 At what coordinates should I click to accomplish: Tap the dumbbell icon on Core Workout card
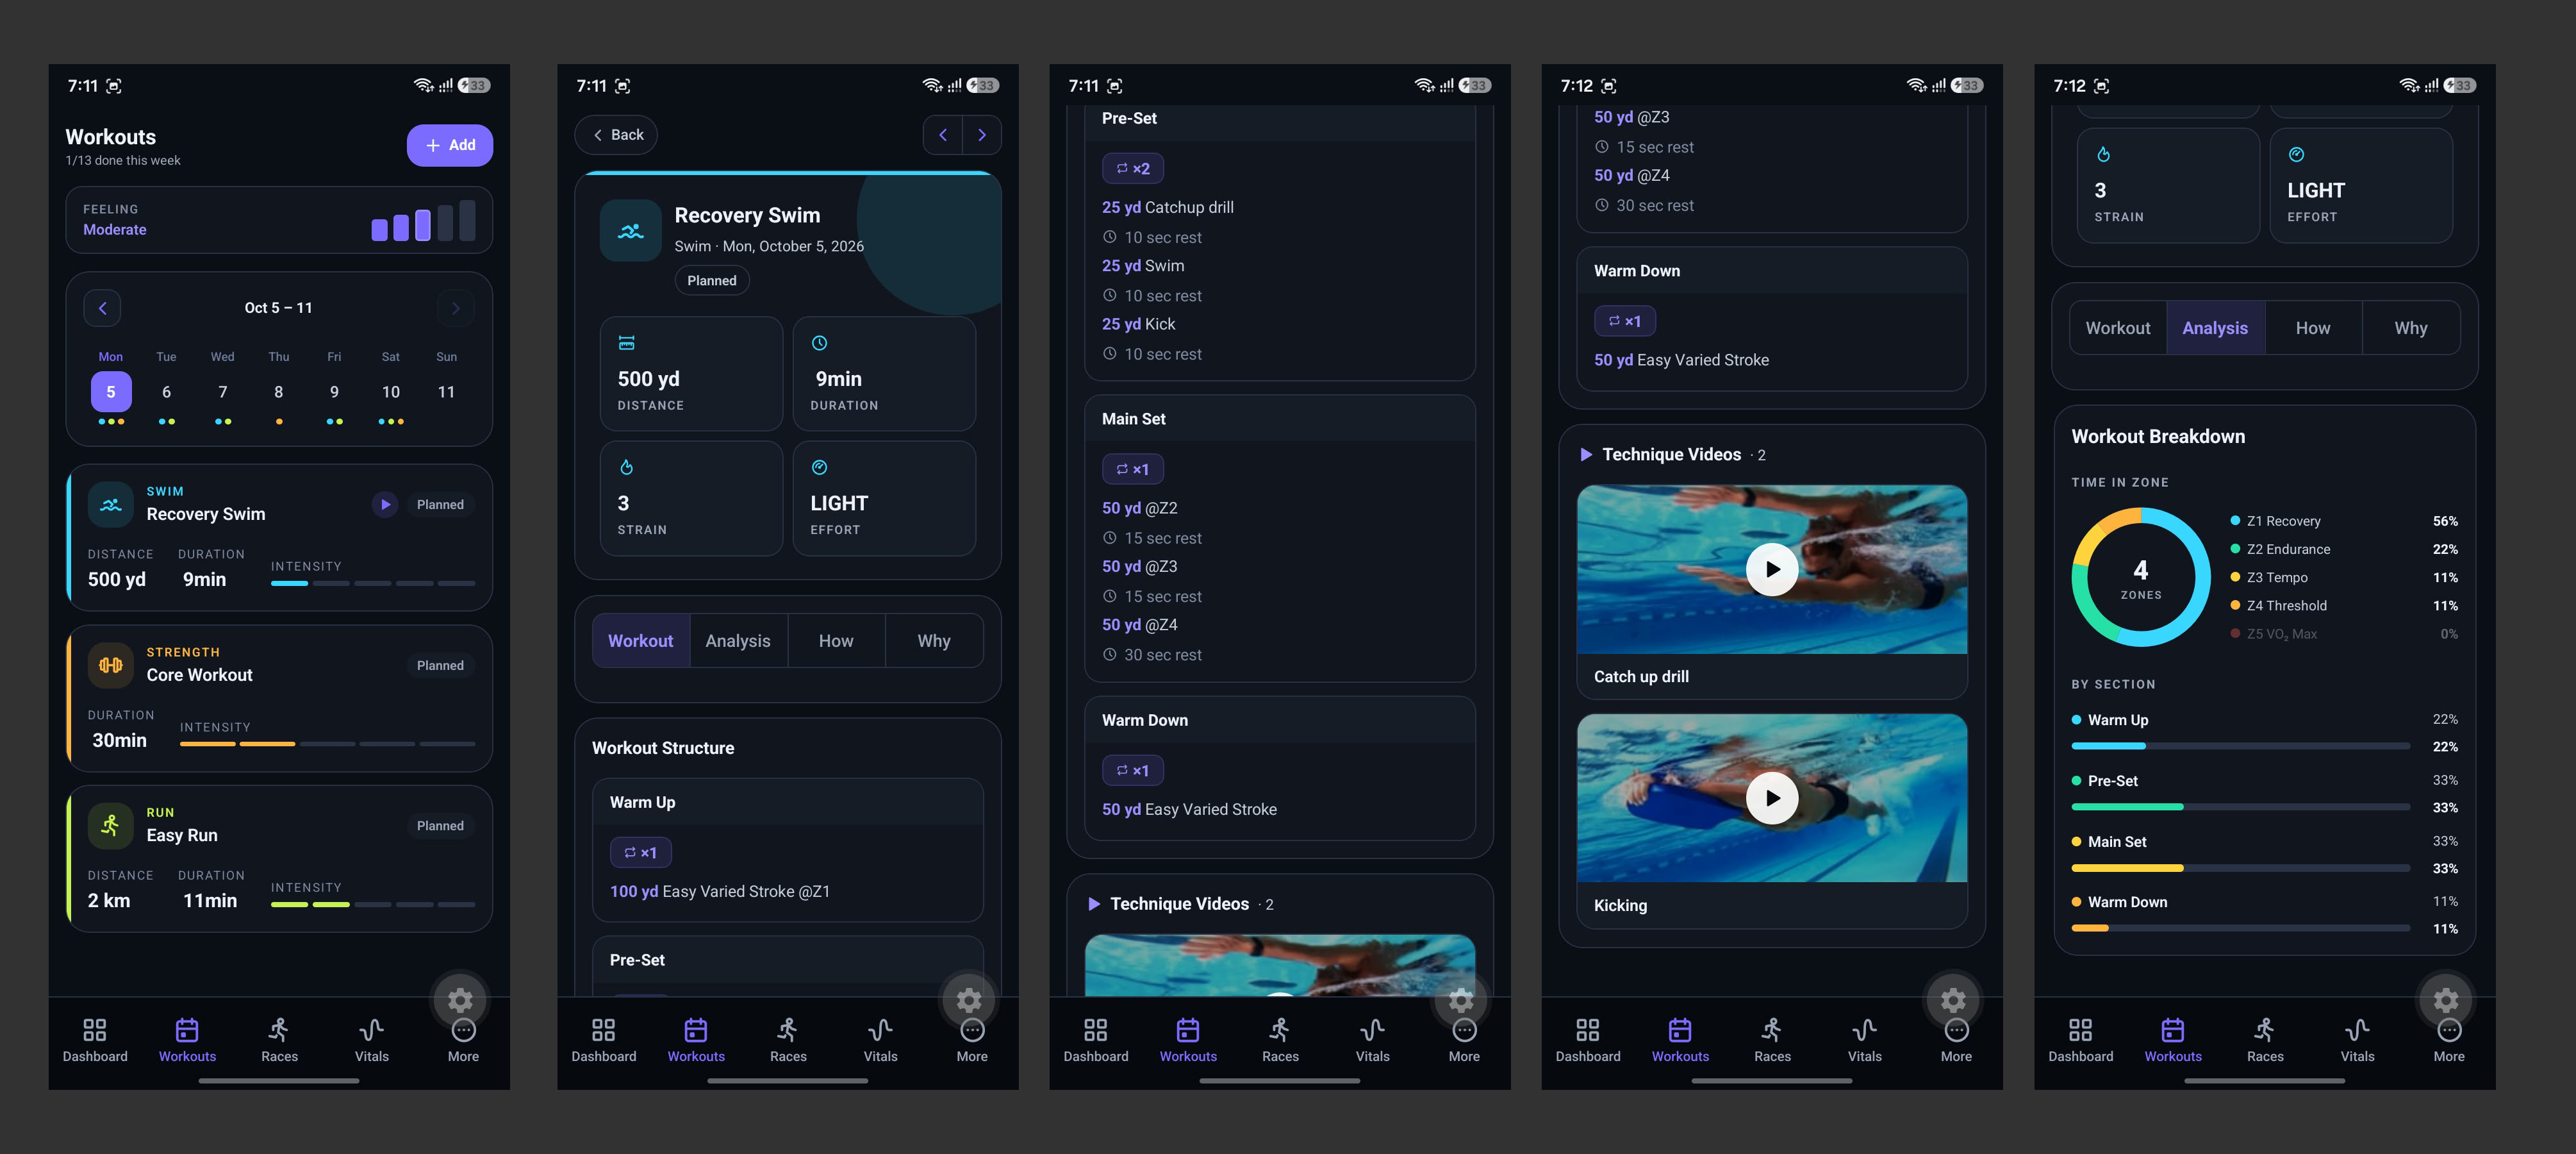(111, 665)
